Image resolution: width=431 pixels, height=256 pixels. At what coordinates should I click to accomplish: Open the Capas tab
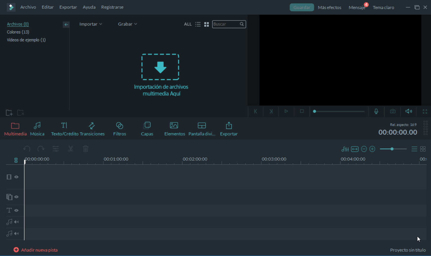tap(147, 129)
